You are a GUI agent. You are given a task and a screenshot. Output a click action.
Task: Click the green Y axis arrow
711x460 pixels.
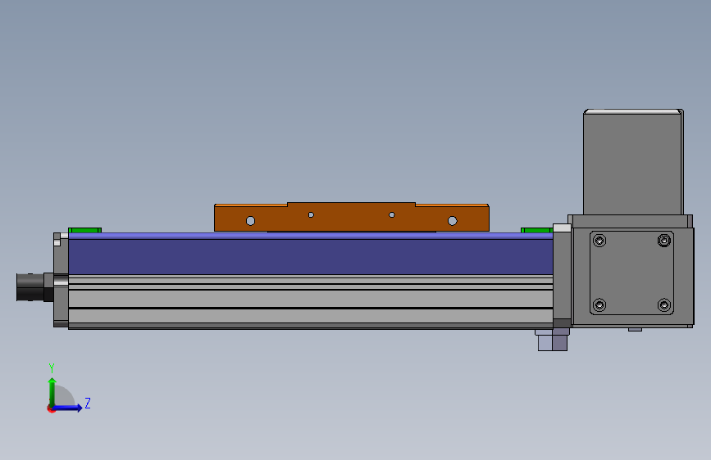click(x=52, y=392)
